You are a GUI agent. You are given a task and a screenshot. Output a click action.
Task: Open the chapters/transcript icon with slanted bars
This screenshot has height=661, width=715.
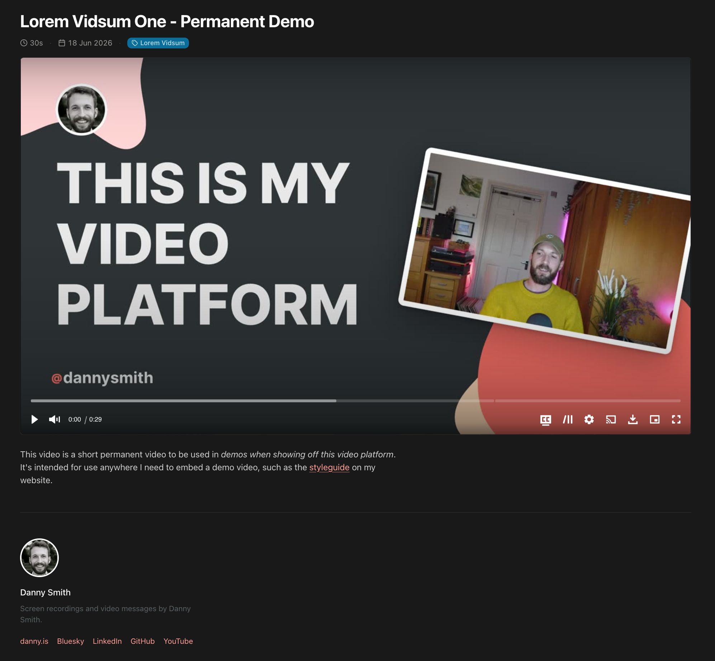click(x=568, y=419)
